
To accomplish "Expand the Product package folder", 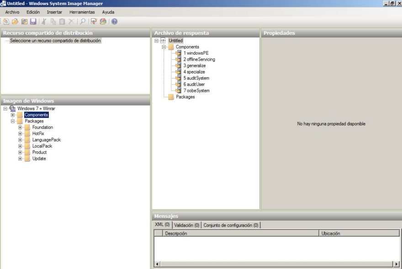I will pyautogui.click(x=20, y=153).
